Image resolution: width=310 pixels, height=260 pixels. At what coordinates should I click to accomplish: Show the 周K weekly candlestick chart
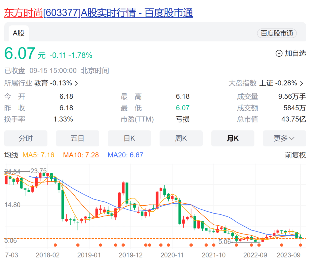click(181, 138)
